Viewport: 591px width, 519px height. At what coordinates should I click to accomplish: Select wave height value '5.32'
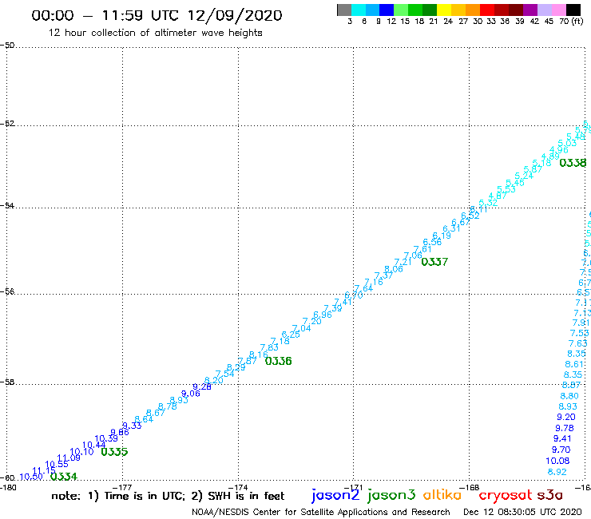(x=488, y=203)
